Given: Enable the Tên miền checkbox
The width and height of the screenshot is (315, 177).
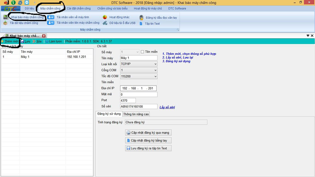Looking at the screenshot, I should pyautogui.click(x=143, y=52).
